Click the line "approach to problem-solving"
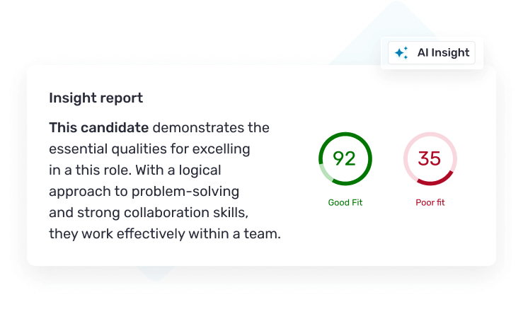The width and height of the screenshot is (523, 331). [144, 192]
